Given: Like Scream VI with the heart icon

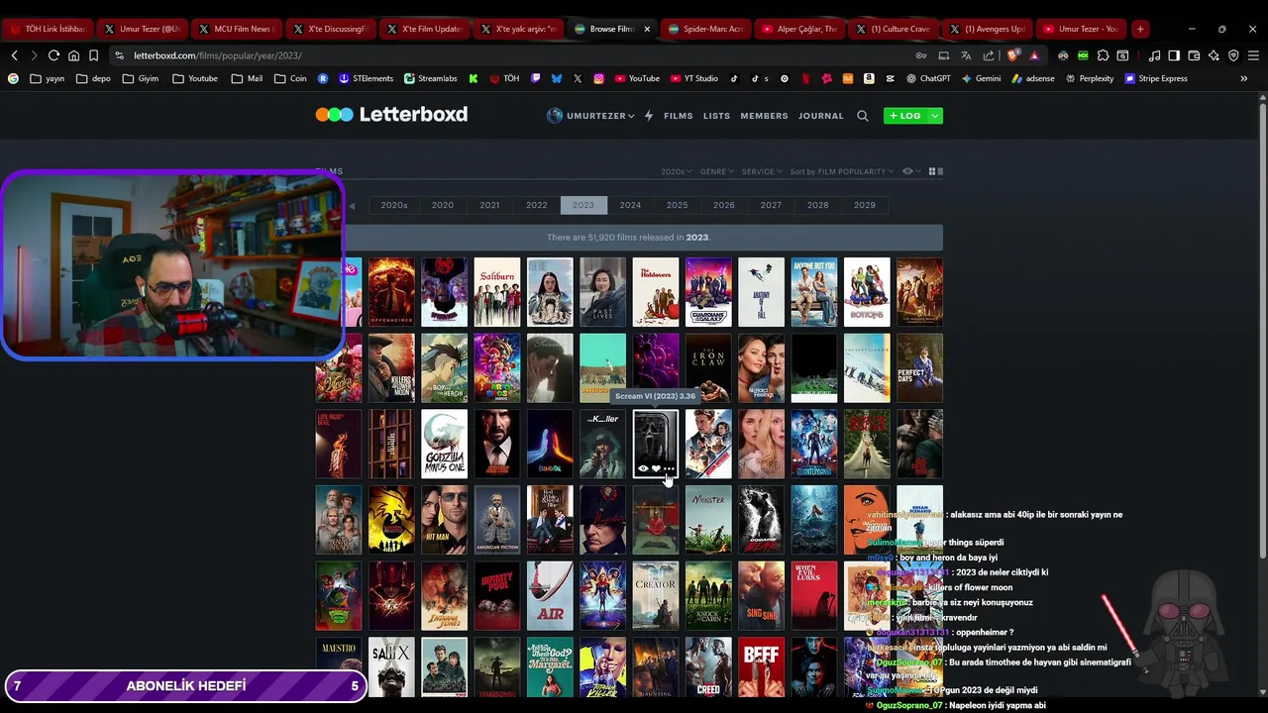Looking at the screenshot, I should click(x=656, y=468).
